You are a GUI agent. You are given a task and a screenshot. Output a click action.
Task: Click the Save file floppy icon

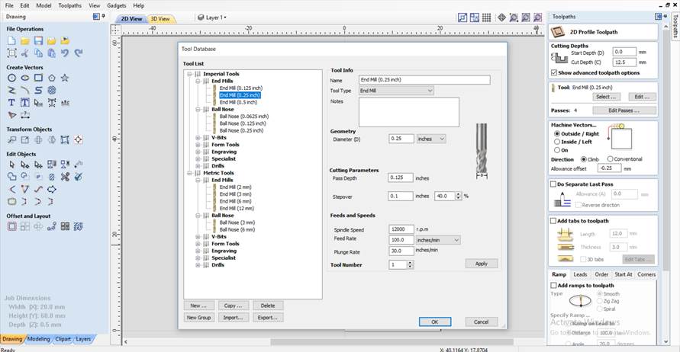pyautogui.click(x=39, y=40)
